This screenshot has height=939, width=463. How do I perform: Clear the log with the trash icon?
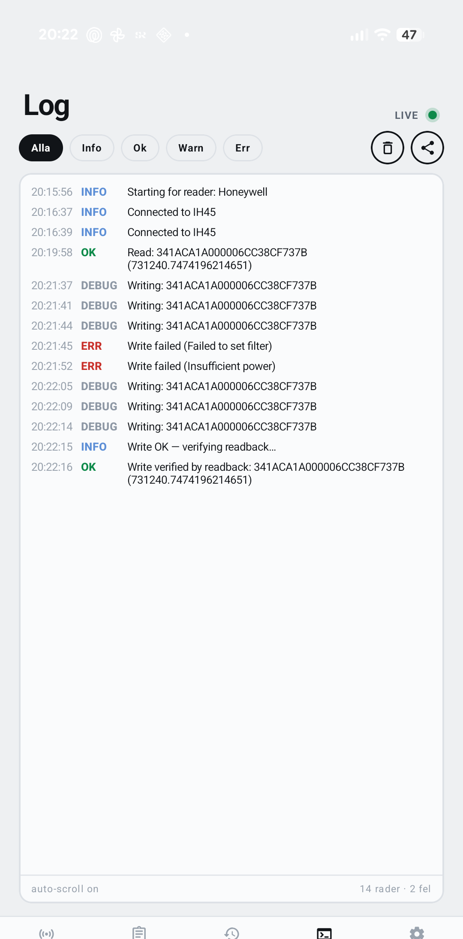[387, 148]
